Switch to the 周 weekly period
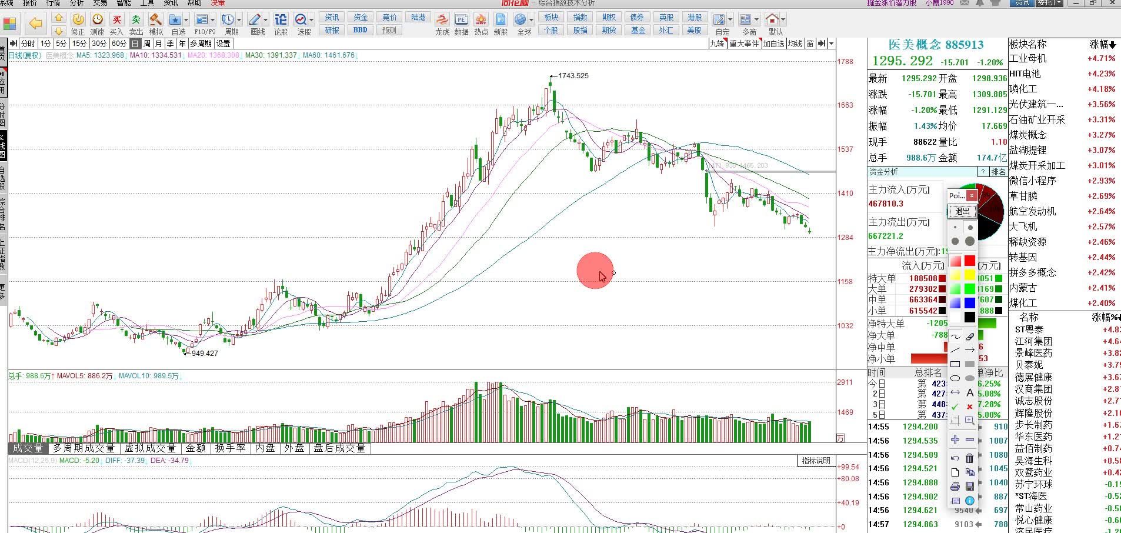1121x533 pixels. tap(147, 44)
